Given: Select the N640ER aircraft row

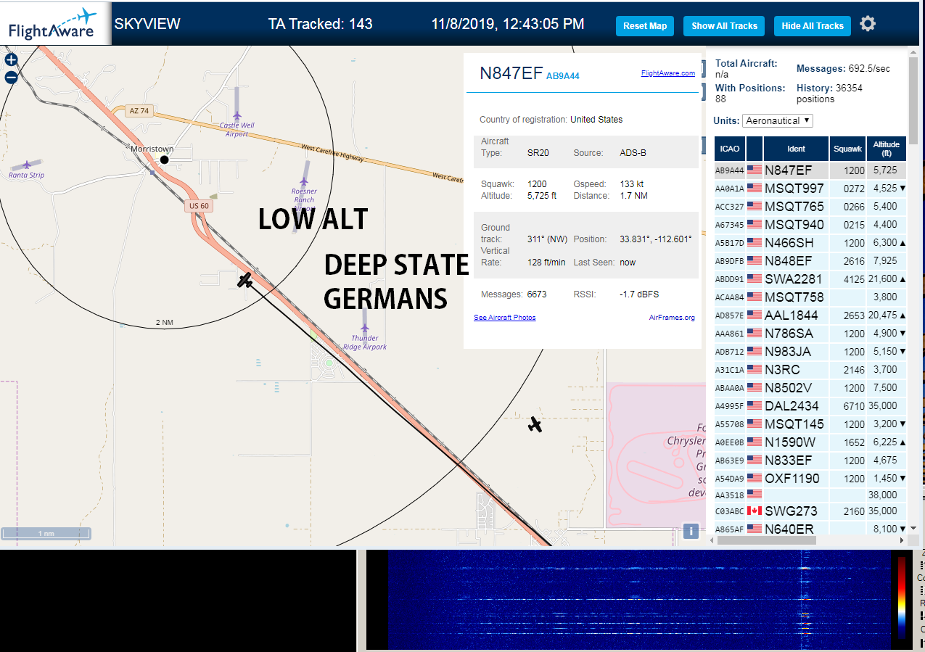Looking at the screenshot, I should 810,529.
